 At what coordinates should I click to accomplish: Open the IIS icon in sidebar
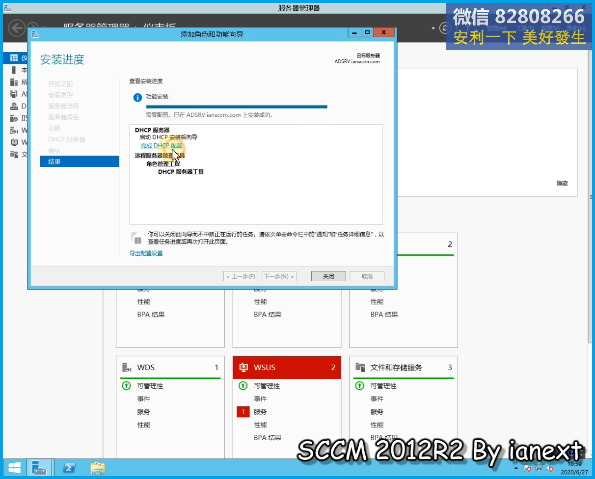14,118
